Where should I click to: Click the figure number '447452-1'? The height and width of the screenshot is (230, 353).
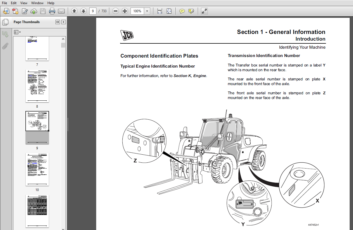[x=313, y=225]
